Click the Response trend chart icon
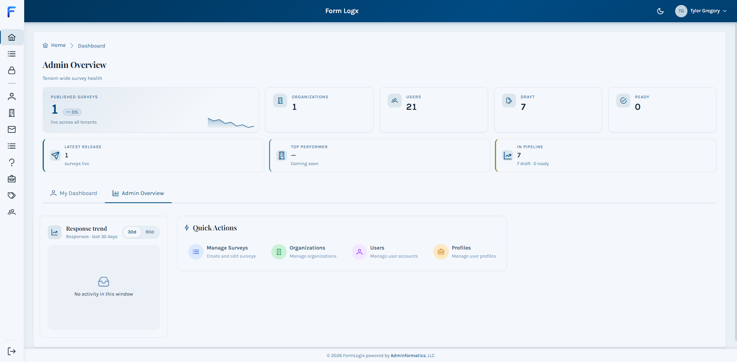 pos(55,232)
